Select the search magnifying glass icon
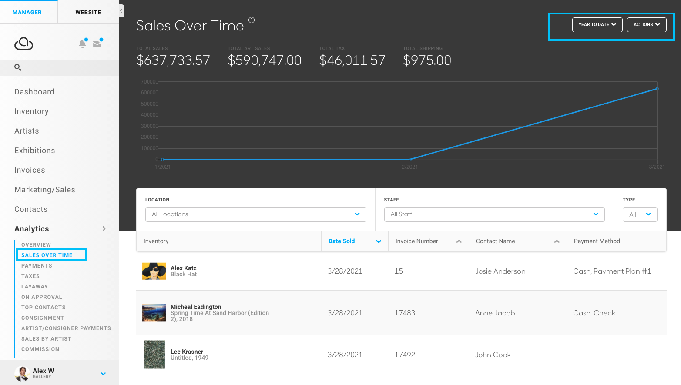The image size is (681, 385). point(17,68)
